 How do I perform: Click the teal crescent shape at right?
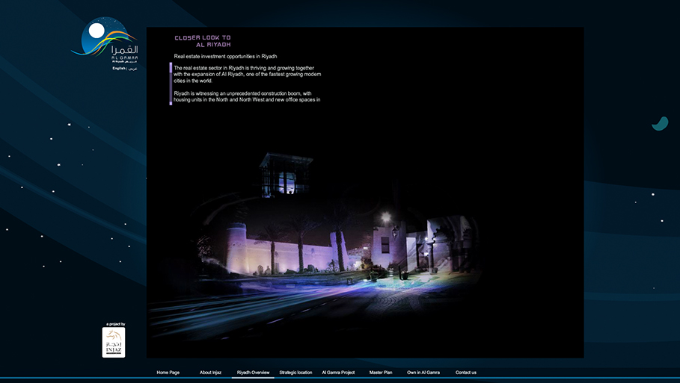(660, 123)
